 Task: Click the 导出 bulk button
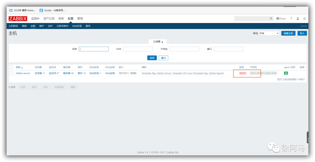point(45,87)
